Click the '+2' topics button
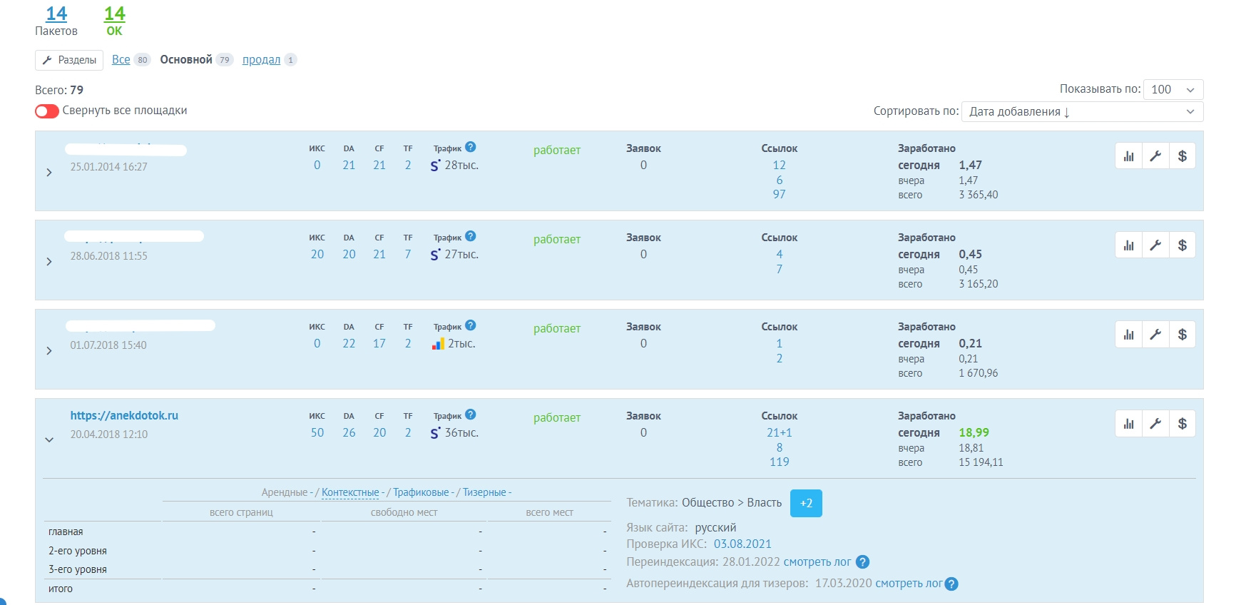This screenshot has width=1251, height=605. (x=806, y=503)
